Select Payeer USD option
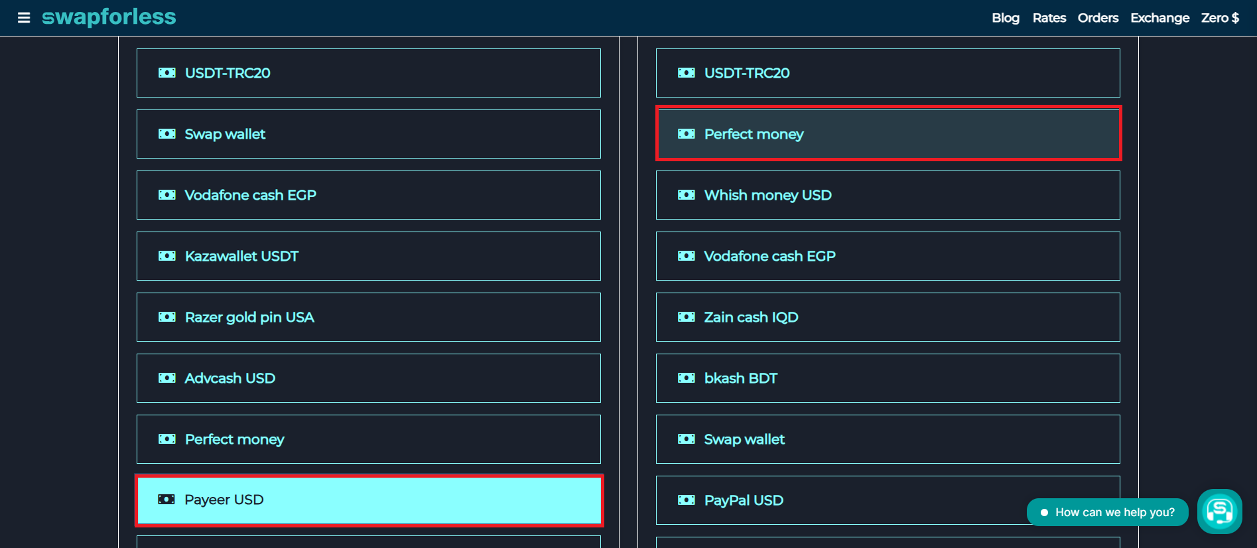 369,500
